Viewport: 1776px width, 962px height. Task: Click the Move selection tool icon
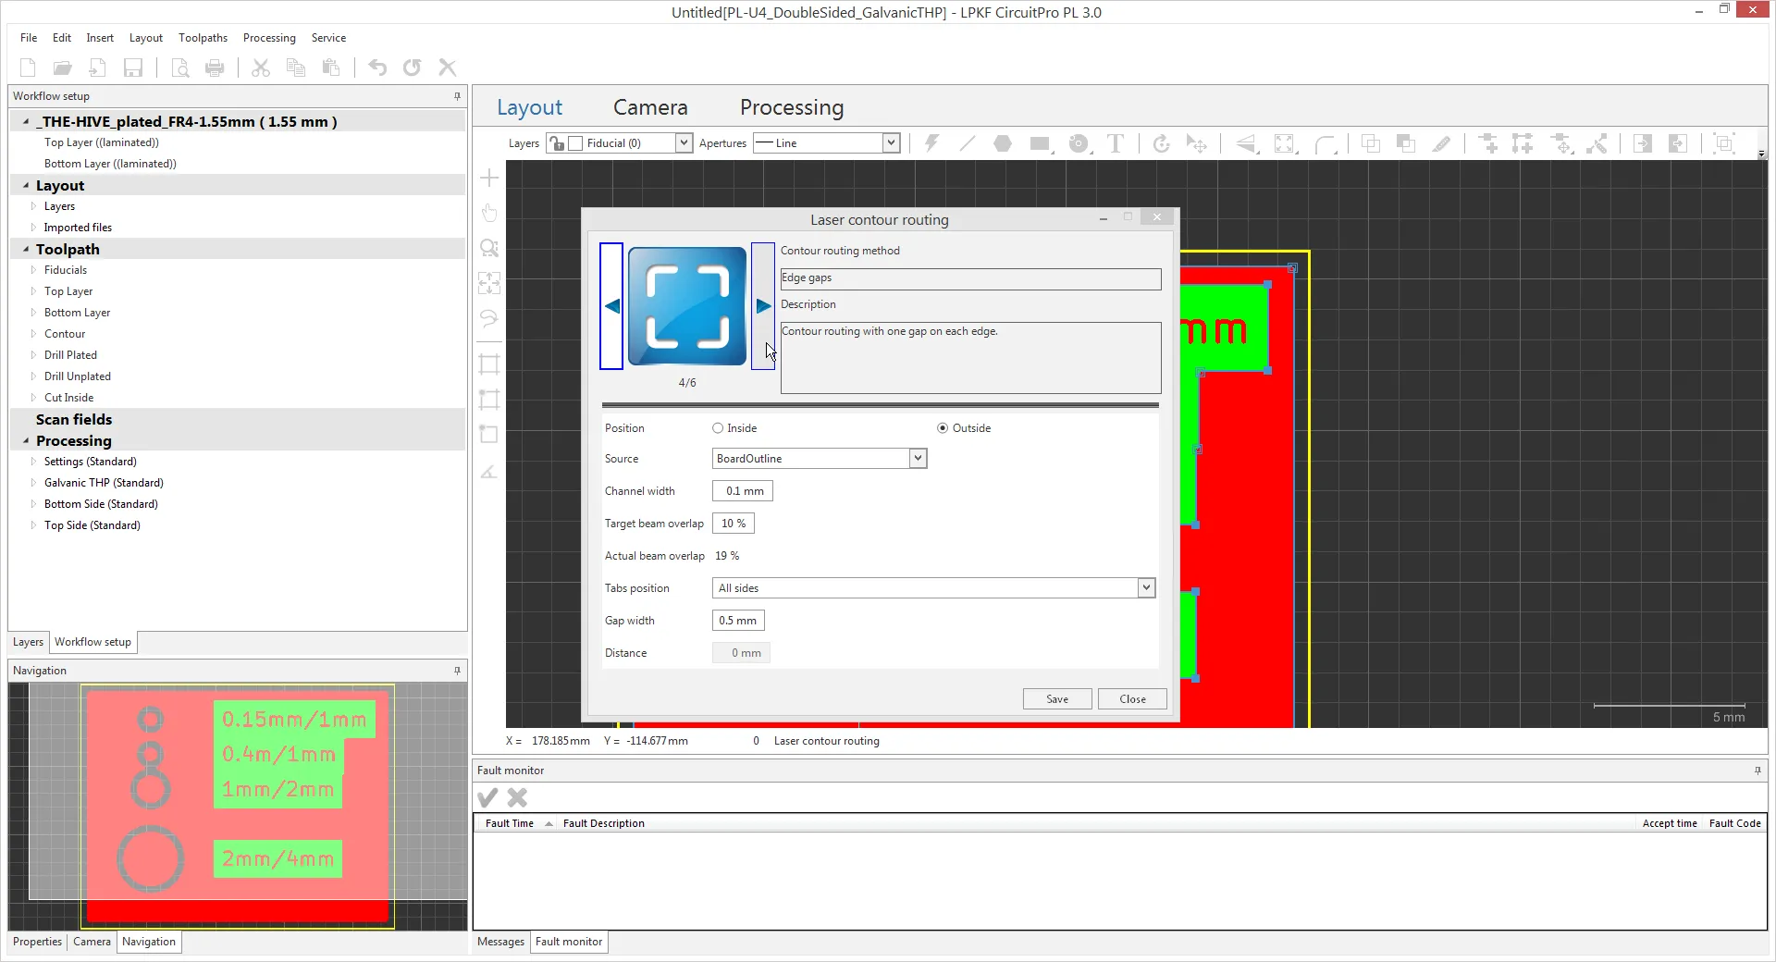pyautogui.click(x=1197, y=143)
